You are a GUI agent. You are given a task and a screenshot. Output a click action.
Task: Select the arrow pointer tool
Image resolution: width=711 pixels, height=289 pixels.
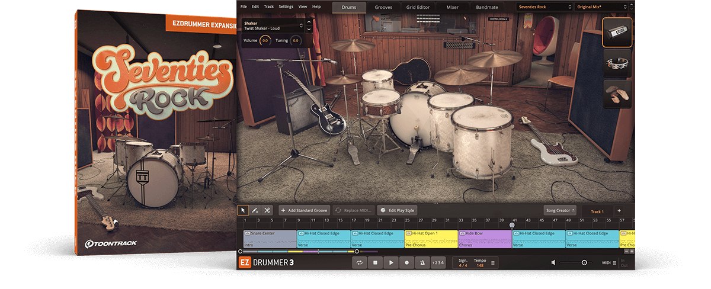[x=243, y=210]
